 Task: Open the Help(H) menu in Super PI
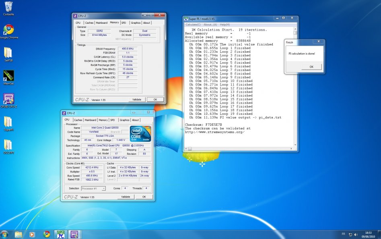(x=224, y=25)
